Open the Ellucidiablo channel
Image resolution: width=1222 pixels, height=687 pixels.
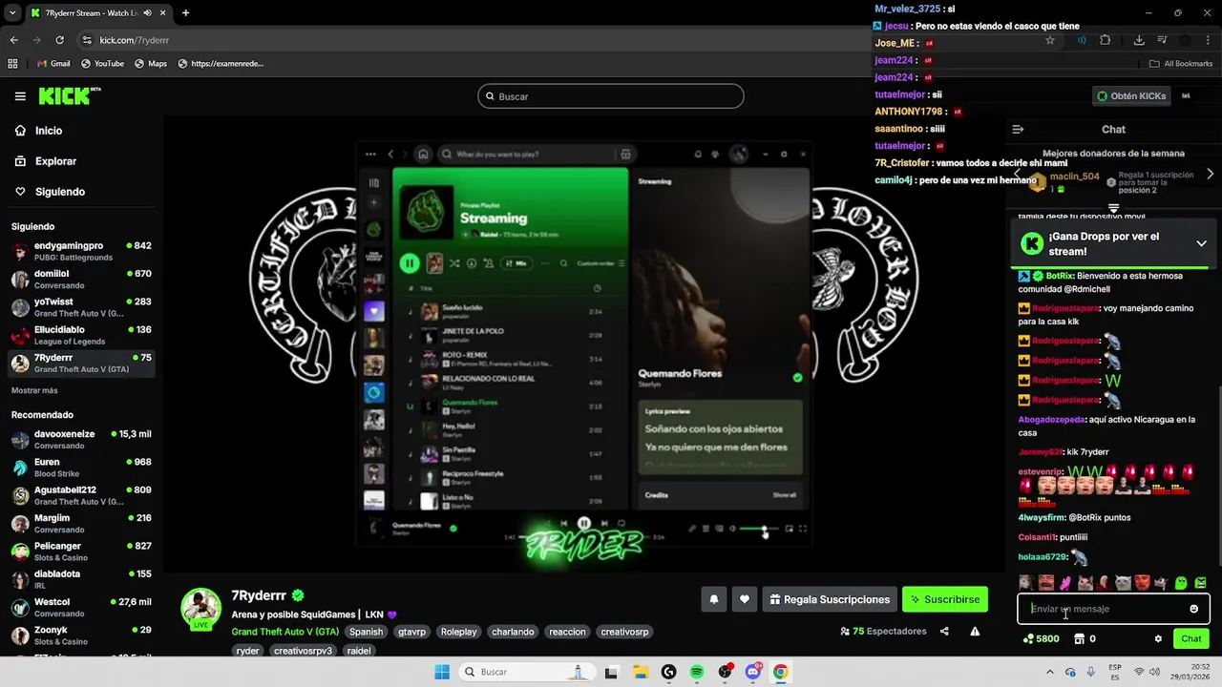(81, 335)
